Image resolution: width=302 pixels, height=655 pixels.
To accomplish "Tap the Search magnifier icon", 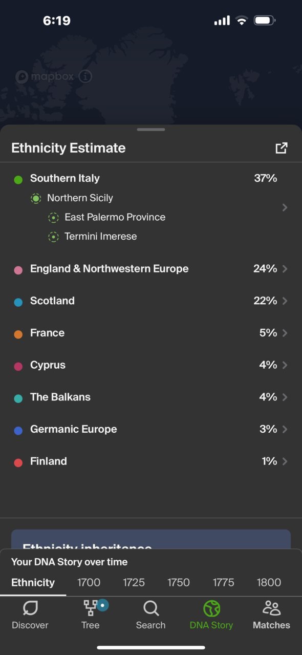I will (x=151, y=608).
